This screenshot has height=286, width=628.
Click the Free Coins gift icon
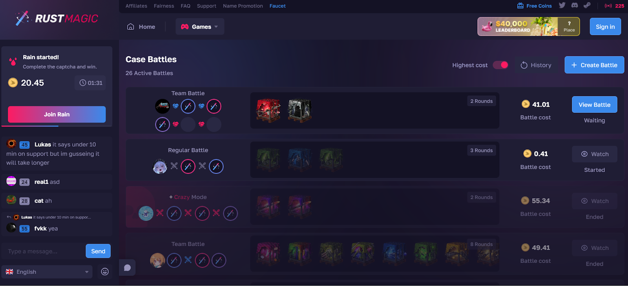(x=520, y=6)
